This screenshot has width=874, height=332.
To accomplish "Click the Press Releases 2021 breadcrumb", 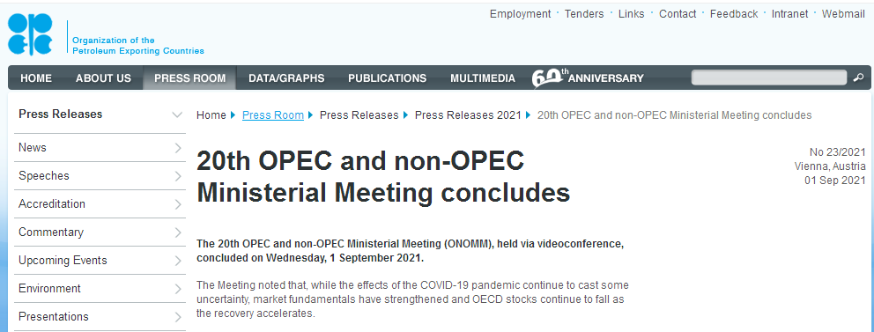I will coord(468,115).
